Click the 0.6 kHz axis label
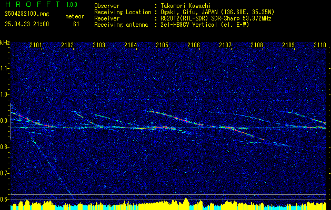331x210 pixels. [5, 199]
